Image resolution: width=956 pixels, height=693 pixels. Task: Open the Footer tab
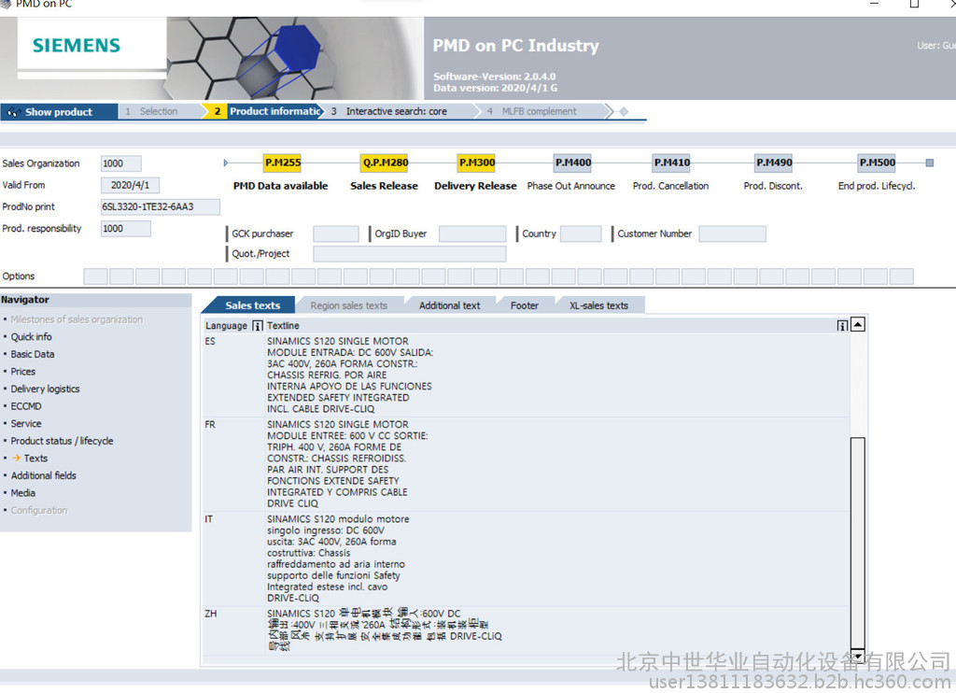tap(525, 305)
